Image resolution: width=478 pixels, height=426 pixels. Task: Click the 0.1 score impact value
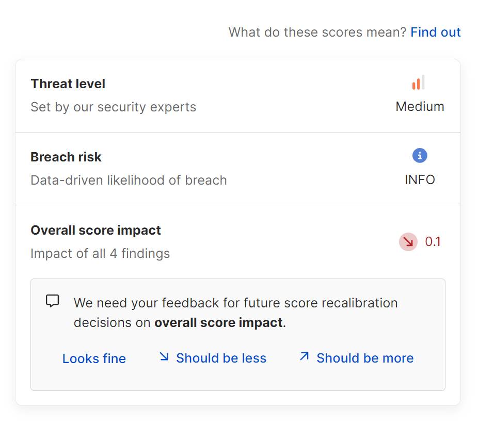coord(433,242)
